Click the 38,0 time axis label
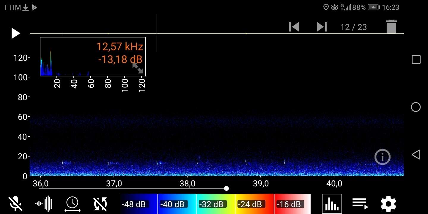Screen dimensions: 428x214 [188, 183]
